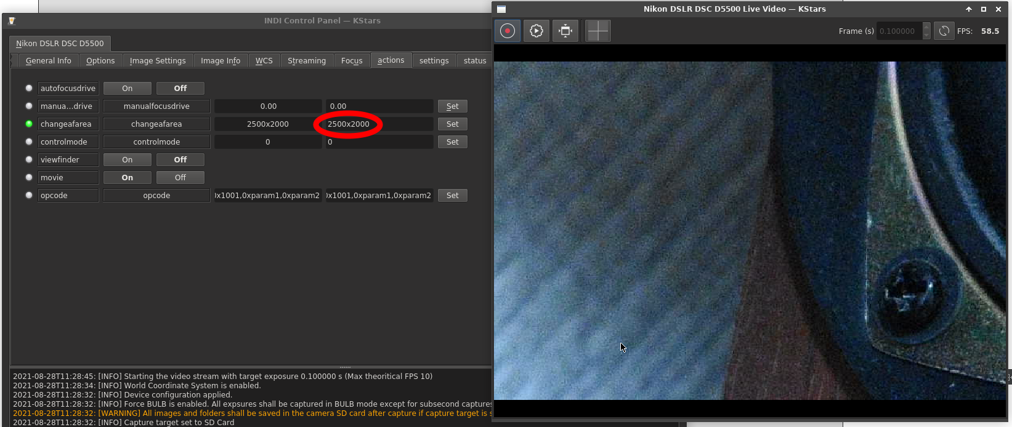Select the actions tab
The width and height of the screenshot is (1012, 427).
[x=391, y=60]
